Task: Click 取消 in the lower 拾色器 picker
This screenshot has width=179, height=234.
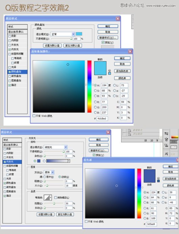Action: click(171, 172)
